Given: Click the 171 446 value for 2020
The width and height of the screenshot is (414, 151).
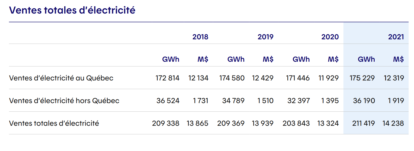Looking at the screenshot, I should pos(298,78).
